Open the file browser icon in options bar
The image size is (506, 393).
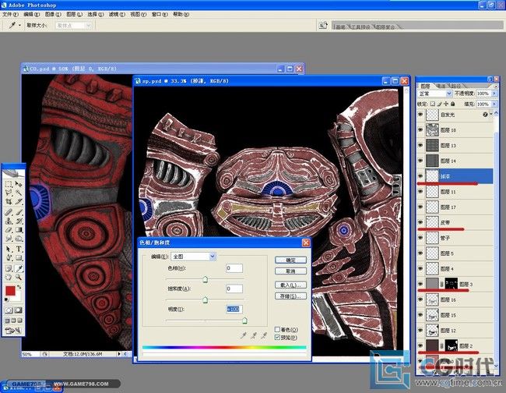tap(323, 25)
